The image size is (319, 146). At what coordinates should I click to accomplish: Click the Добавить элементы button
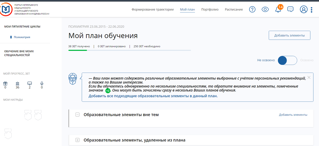[289, 35]
